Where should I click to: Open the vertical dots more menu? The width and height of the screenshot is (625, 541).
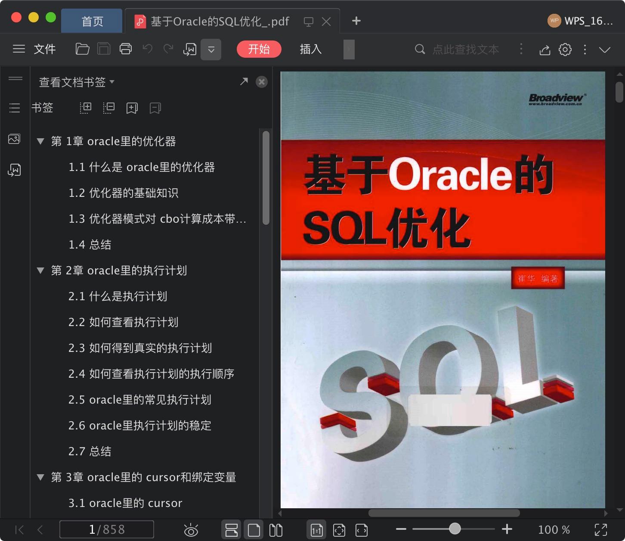[x=585, y=50]
